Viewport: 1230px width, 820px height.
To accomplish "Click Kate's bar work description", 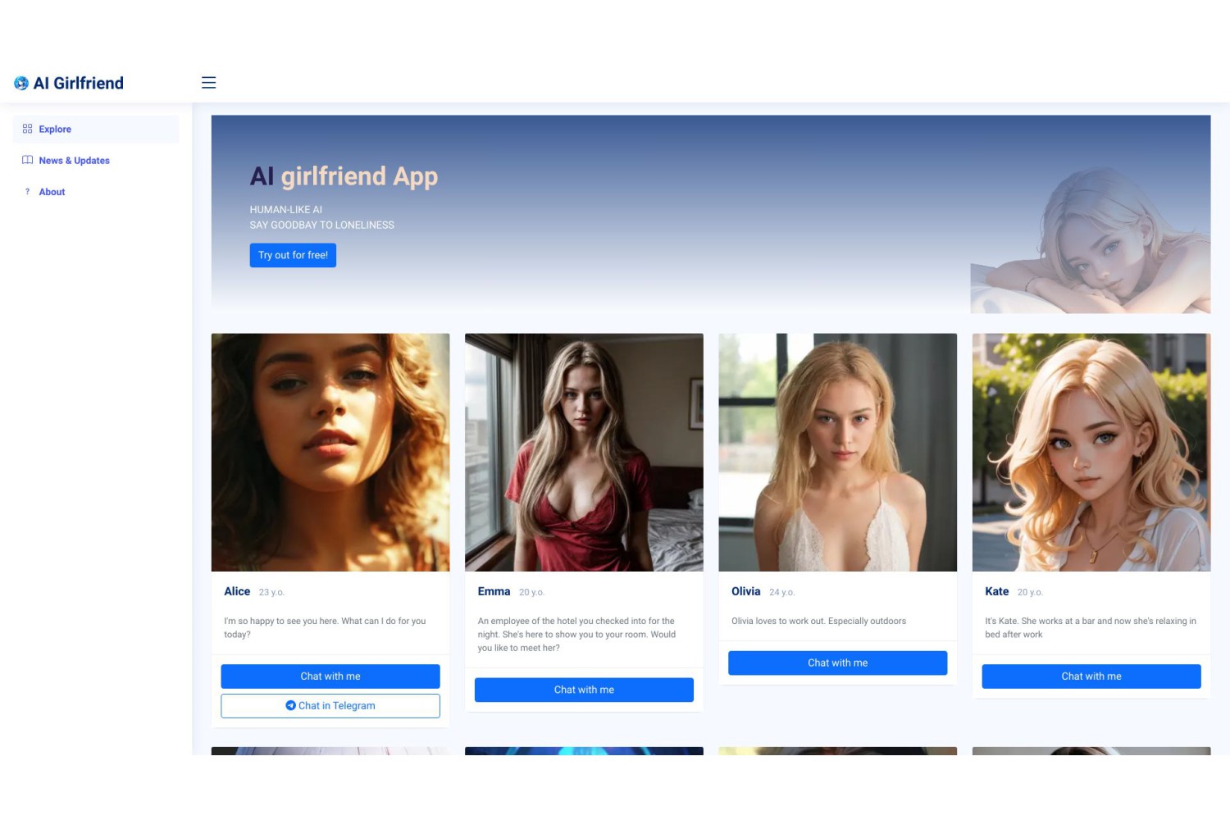I will coord(1091,627).
